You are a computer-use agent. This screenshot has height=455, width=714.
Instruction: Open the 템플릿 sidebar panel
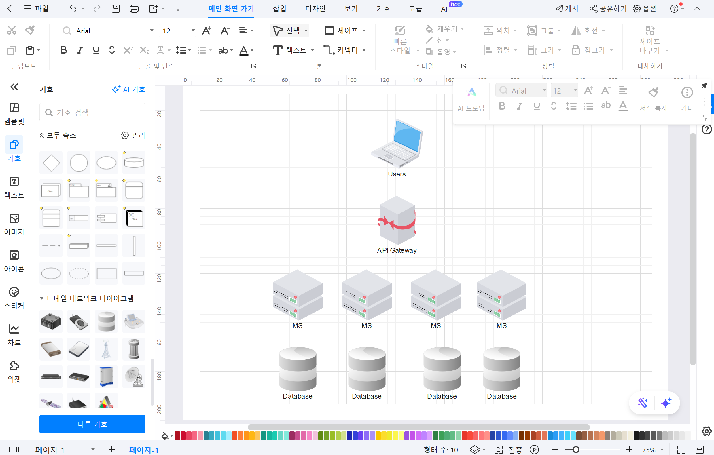(14, 114)
